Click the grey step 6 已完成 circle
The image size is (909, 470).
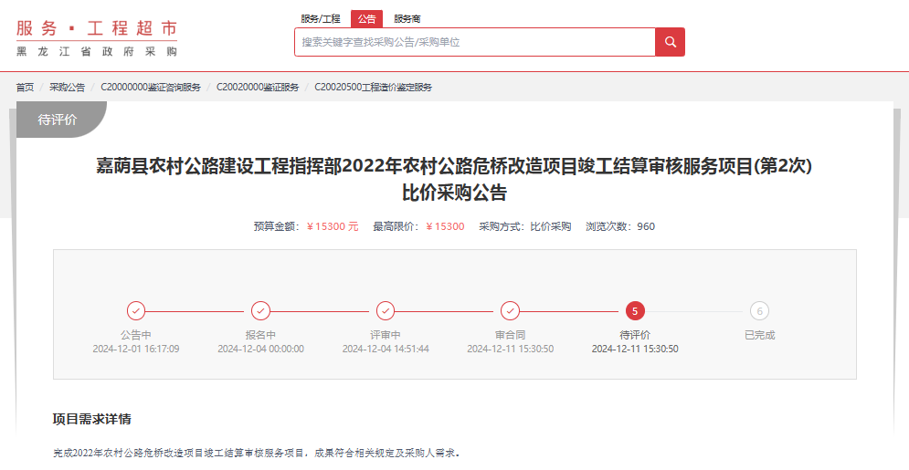pos(759,310)
